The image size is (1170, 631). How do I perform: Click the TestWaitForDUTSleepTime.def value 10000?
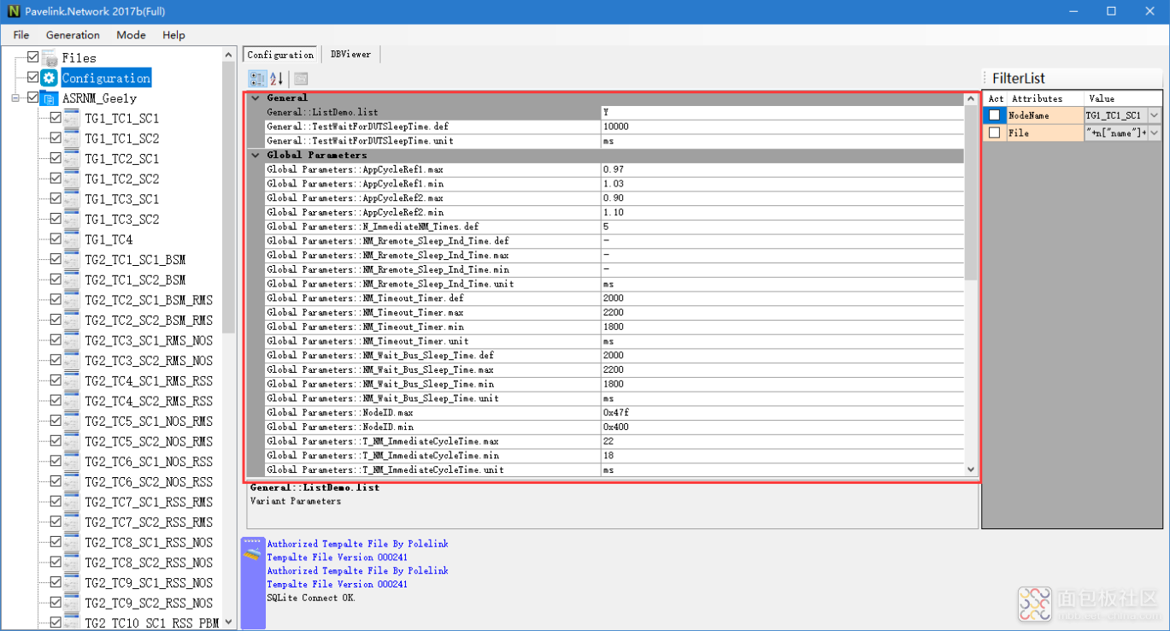click(x=782, y=127)
